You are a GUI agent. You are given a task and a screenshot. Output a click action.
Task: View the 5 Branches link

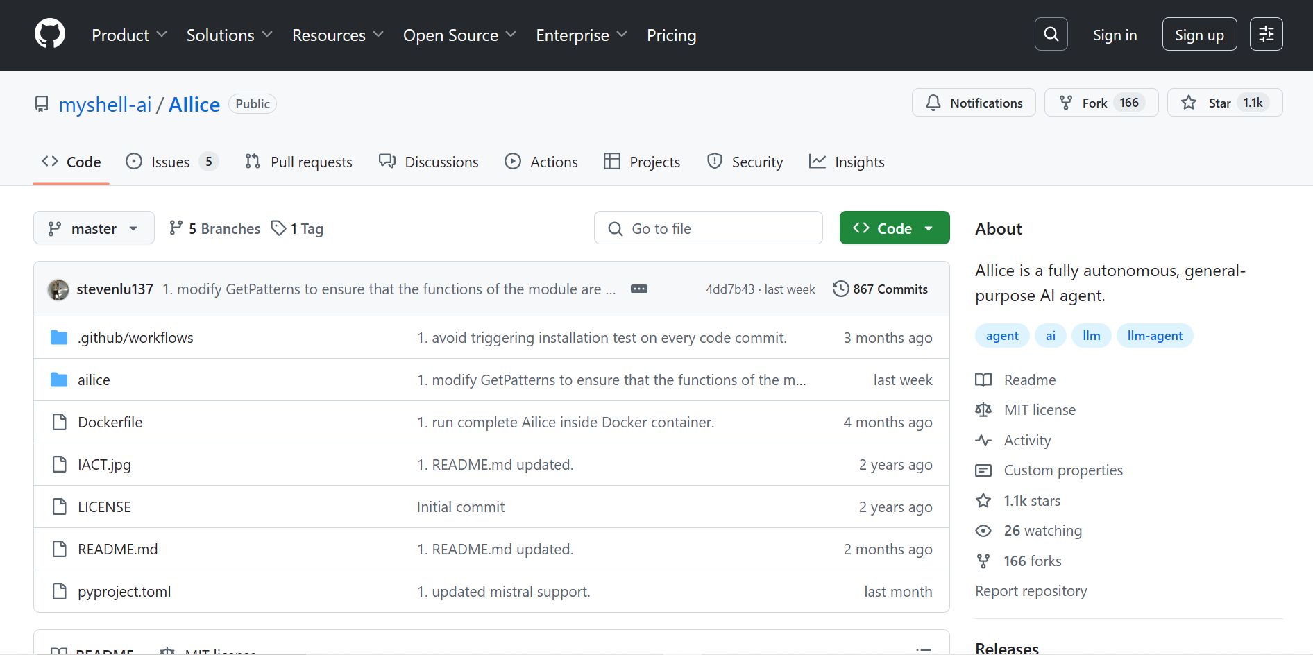214,228
